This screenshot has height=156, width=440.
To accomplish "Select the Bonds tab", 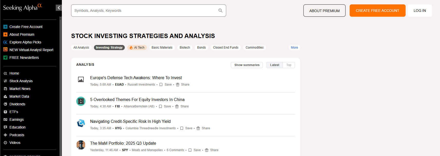I will point(202,48).
